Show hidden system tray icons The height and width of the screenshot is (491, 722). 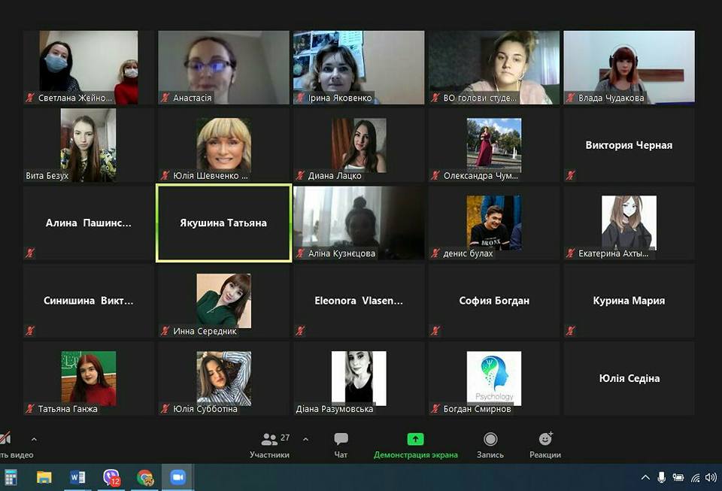click(x=645, y=477)
